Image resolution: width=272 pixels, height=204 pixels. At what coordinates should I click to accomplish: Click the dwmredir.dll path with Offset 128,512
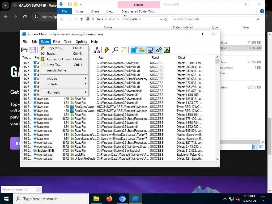pyautogui.click(x=119, y=99)
